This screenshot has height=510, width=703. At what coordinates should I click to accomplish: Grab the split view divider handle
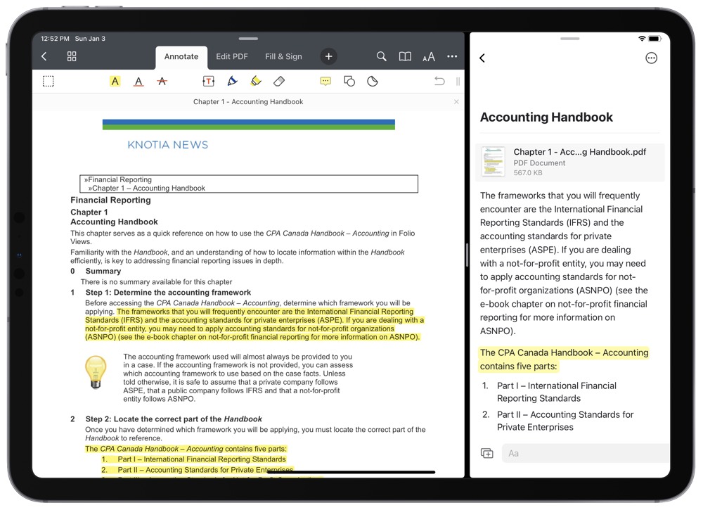coord(467,255)
